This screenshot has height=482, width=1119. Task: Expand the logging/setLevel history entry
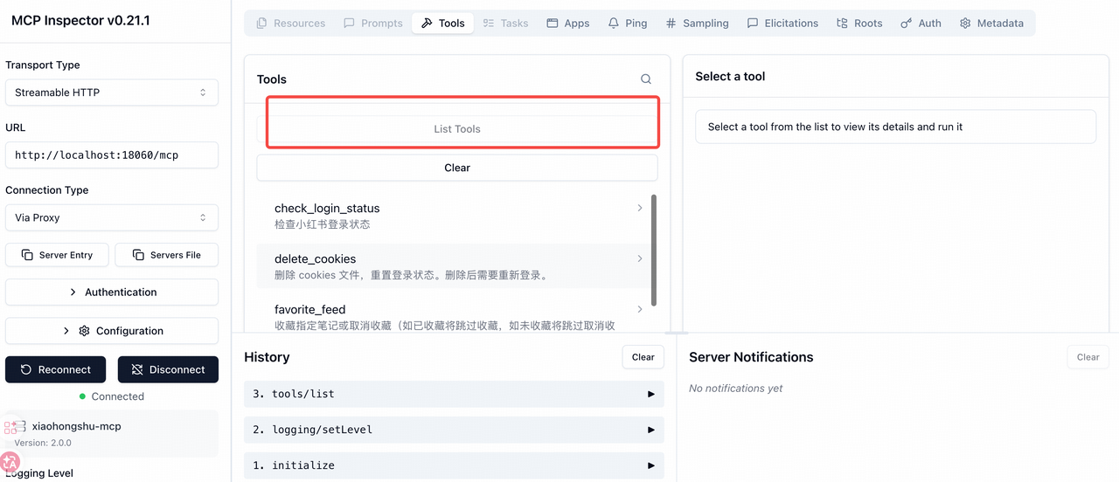coord(454,430)
